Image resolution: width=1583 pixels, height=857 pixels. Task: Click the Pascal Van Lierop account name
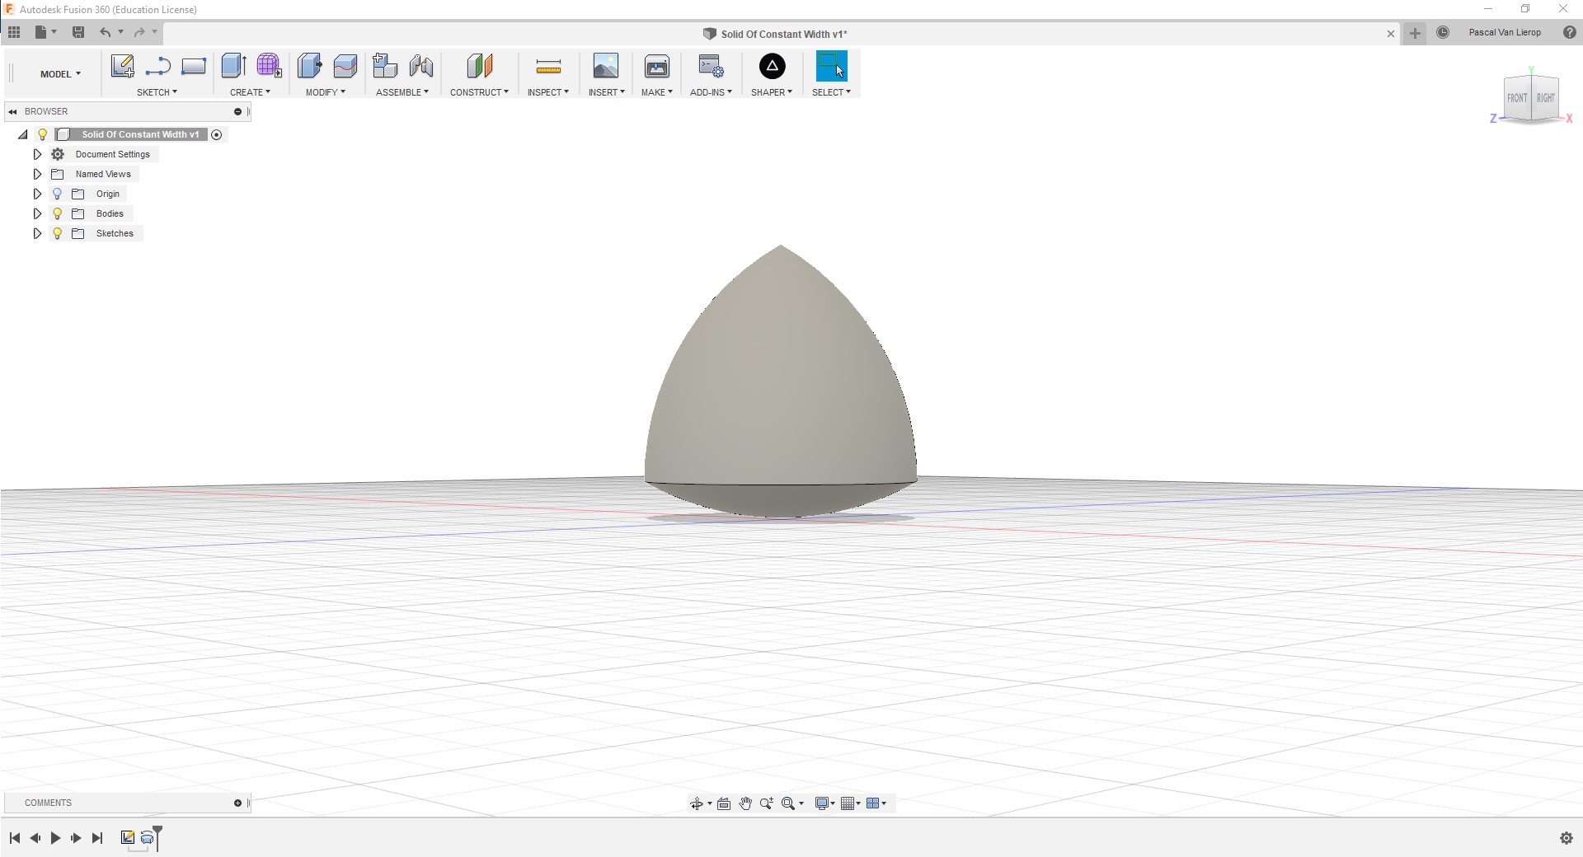click(x=1504, y=33)
